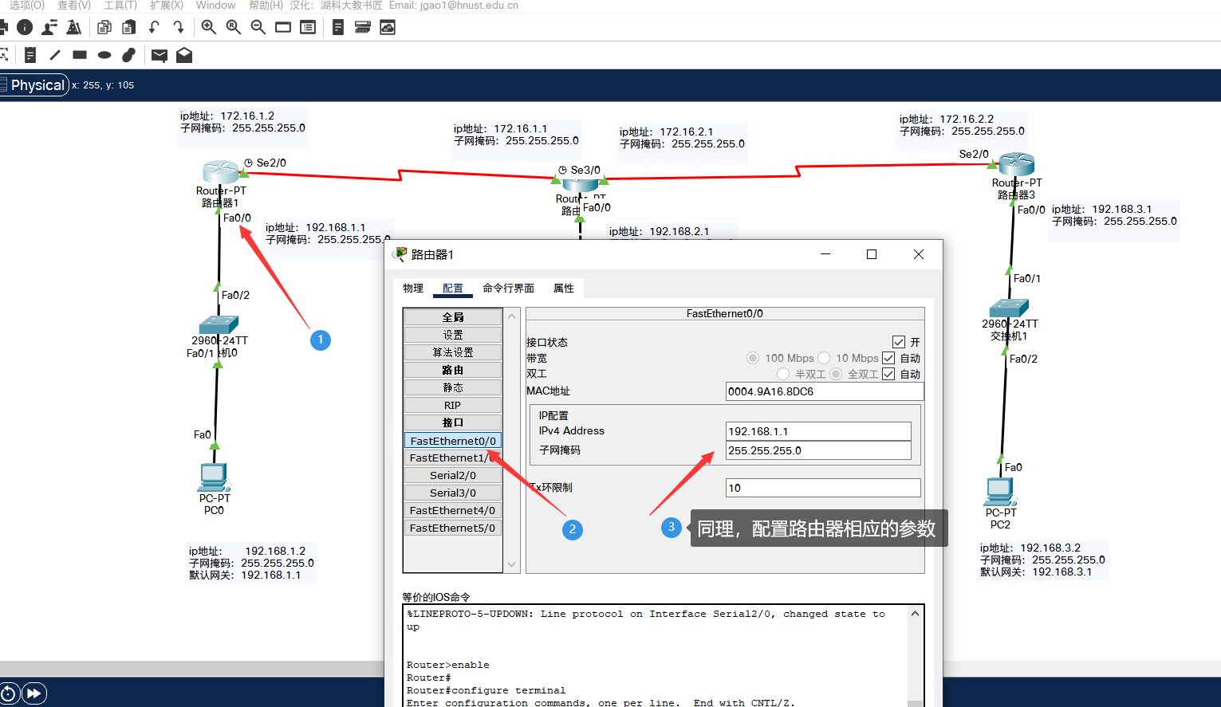Choose the 半双工 duplex radio button
This screenshot has width=1221, height=707.
782,373
